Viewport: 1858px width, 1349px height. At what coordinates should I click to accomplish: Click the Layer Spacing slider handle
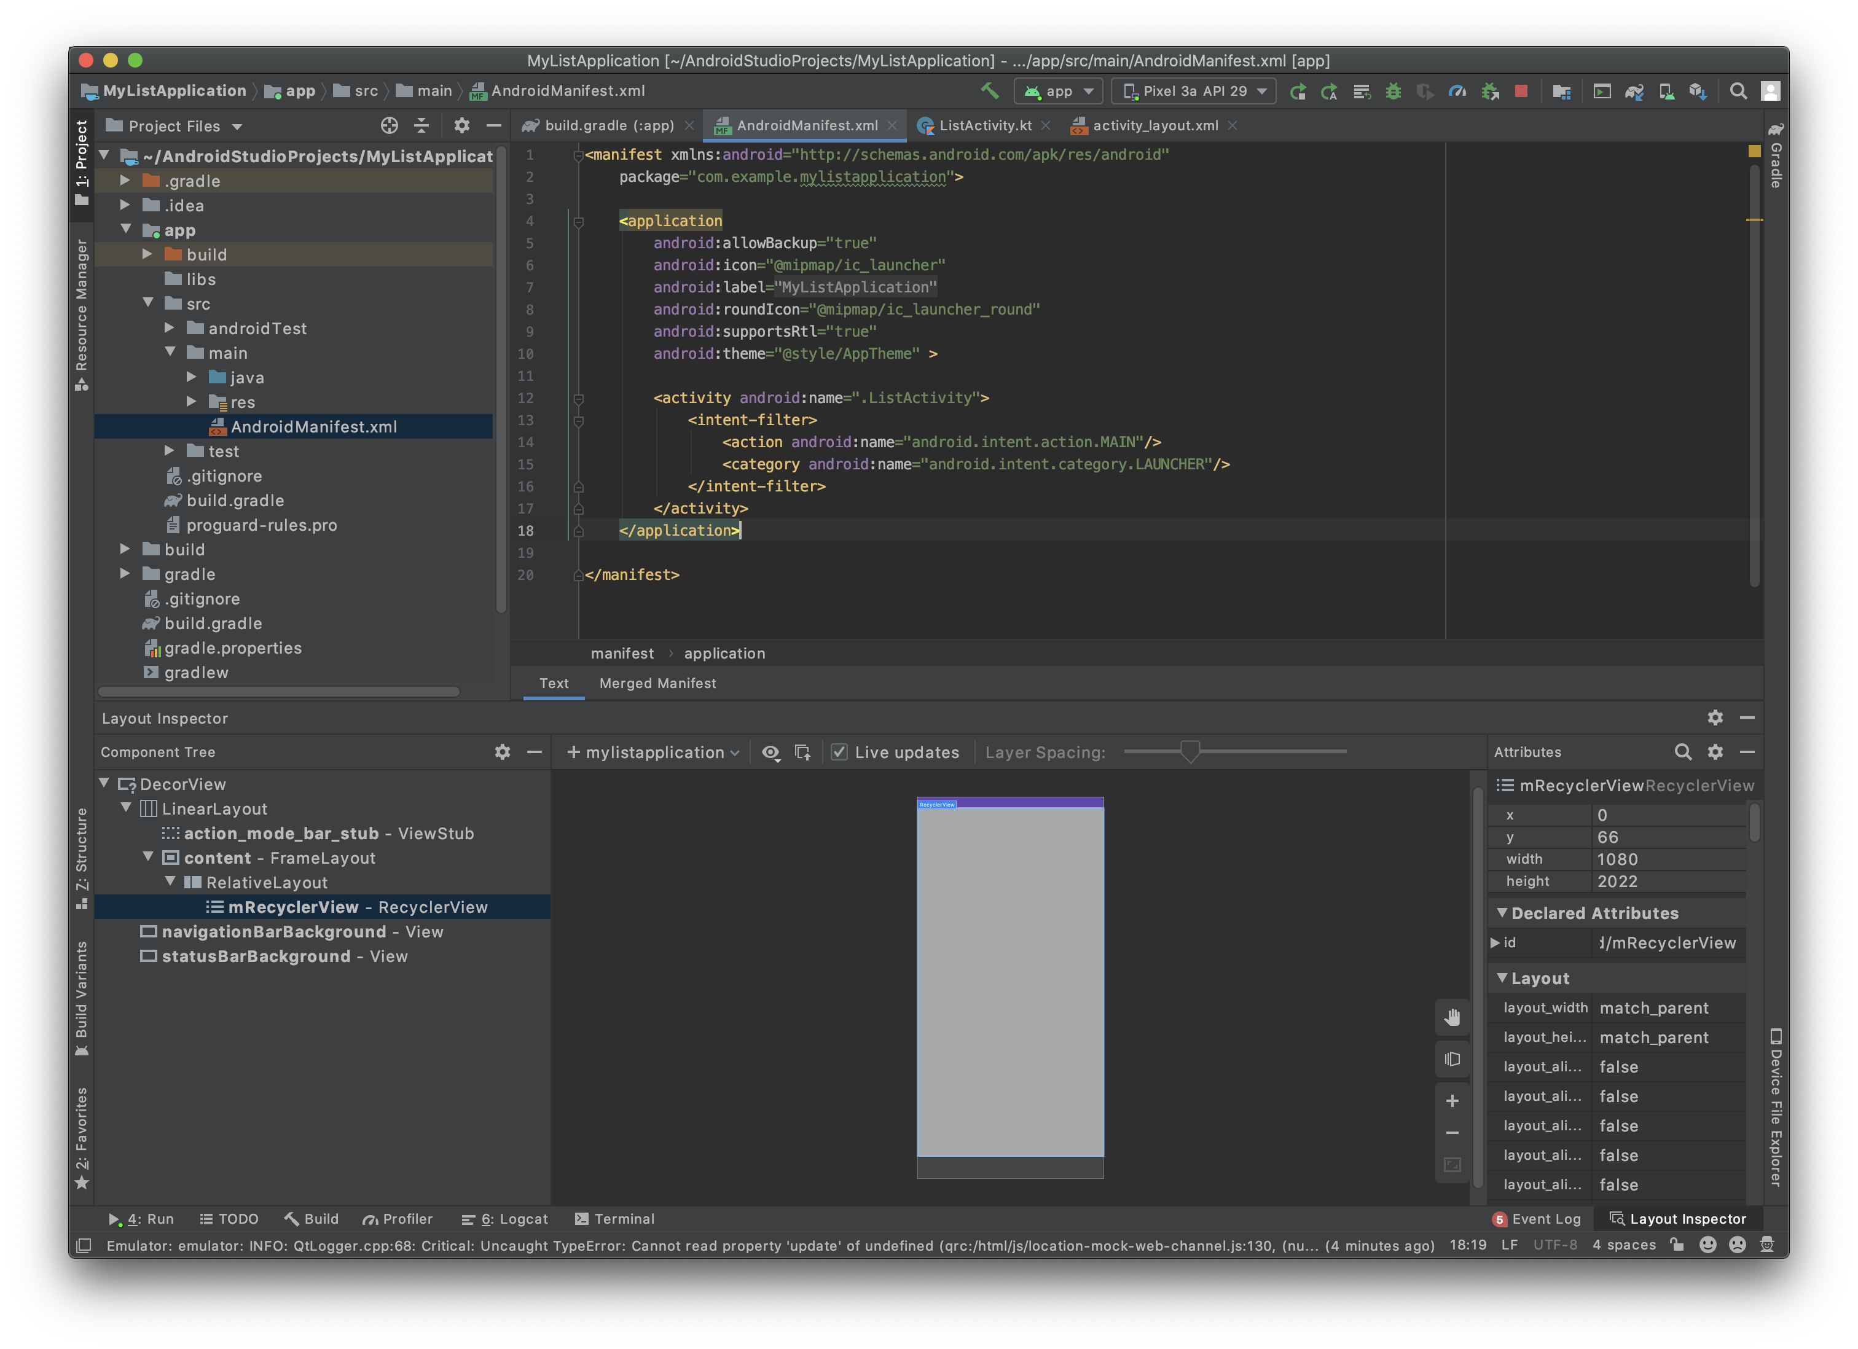click(1190, 751)
